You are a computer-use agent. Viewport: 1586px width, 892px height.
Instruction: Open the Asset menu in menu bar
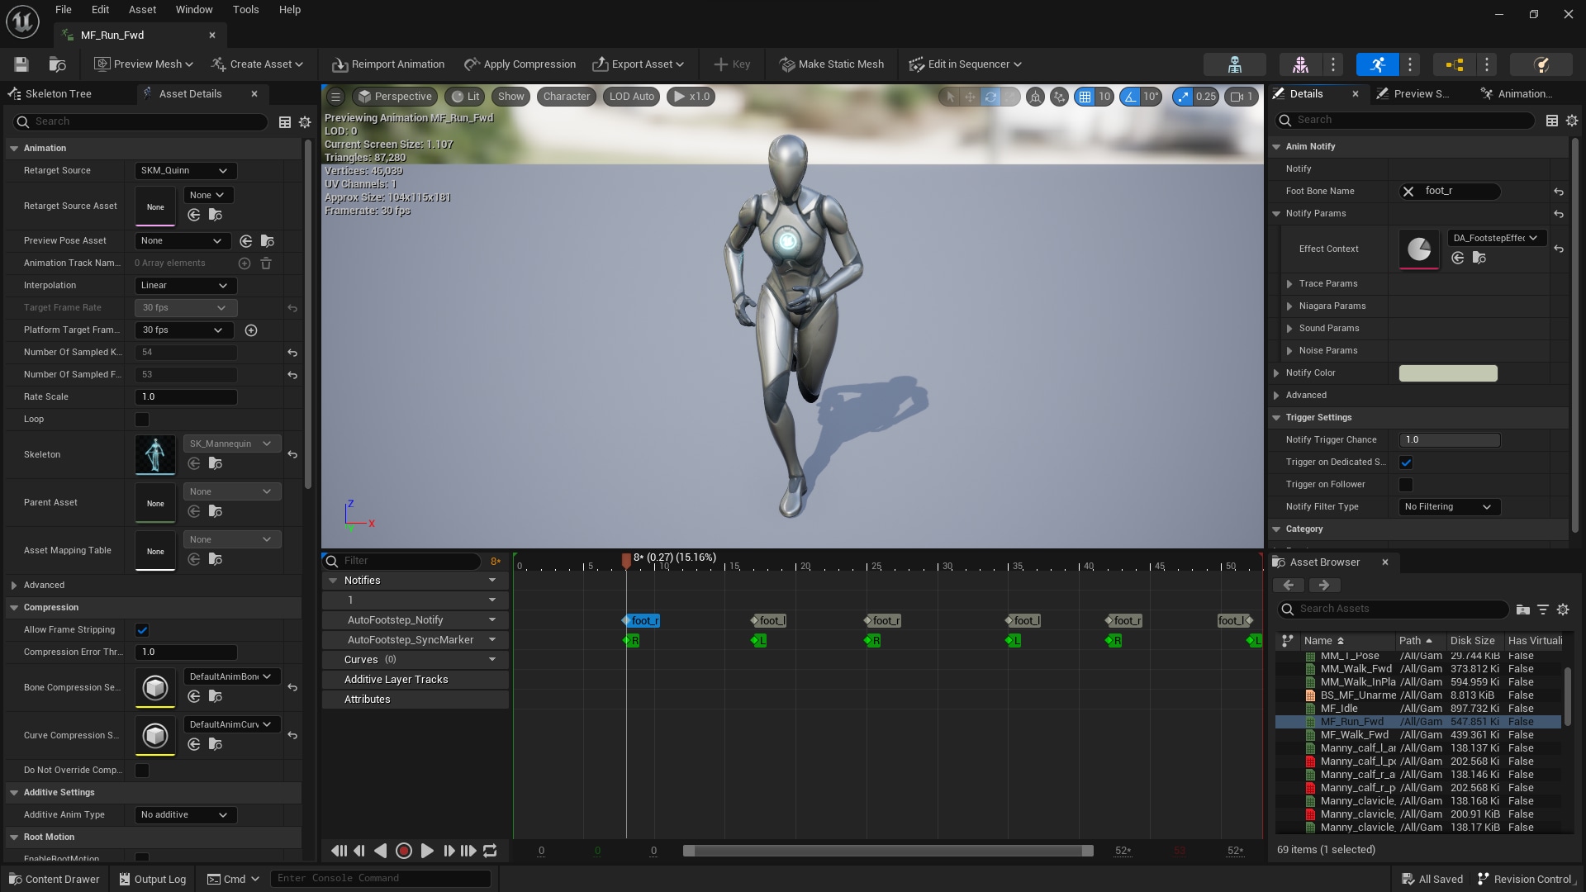click(141, 10)
